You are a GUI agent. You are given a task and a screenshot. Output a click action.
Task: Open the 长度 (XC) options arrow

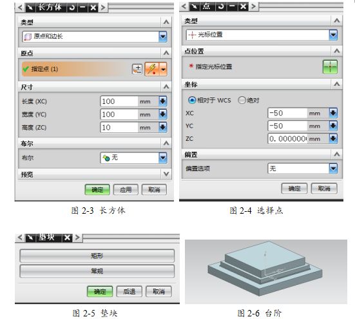tap(163, 101)
